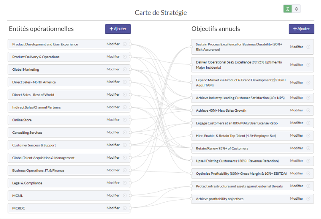
Task: Click the expand view arrows button
Action: 296,8
